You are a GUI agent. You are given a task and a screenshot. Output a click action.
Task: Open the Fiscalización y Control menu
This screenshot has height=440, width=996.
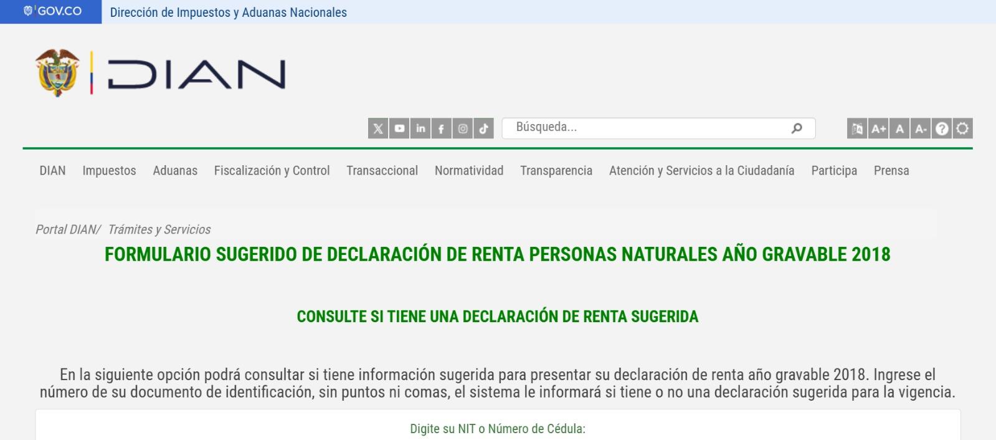pyautogui.click(x=272, y=171)
